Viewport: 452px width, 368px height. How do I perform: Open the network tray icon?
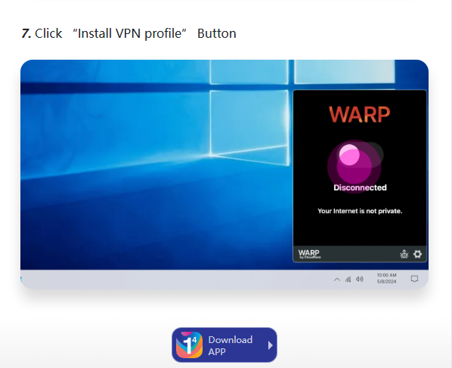[x=348, y=280]
